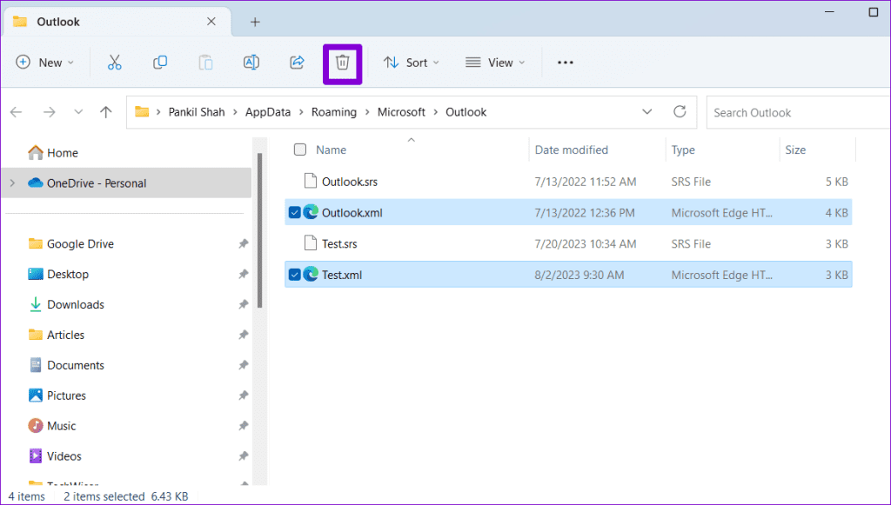Open Pictures folder in sidebar

[x=57, y=395]
